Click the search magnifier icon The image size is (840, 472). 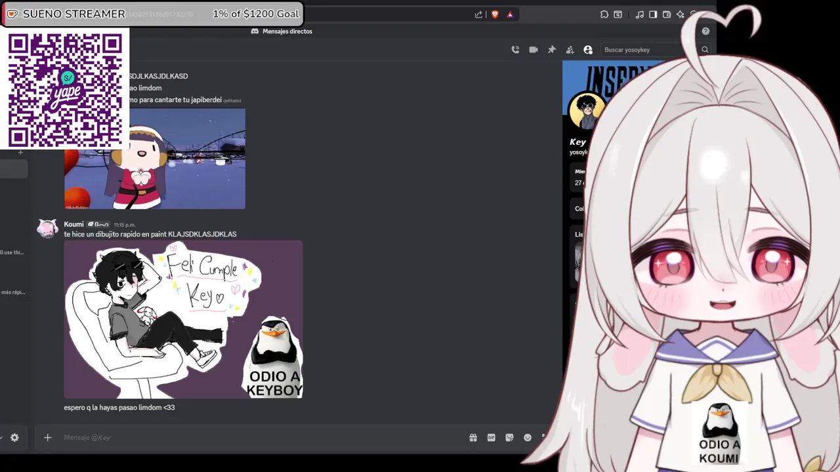click(x=705, y=50)
